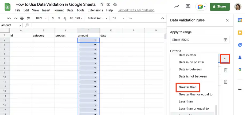Screen dimensions: 245x115
Task: Open Google Maps side panel
Action: [240, 70]
